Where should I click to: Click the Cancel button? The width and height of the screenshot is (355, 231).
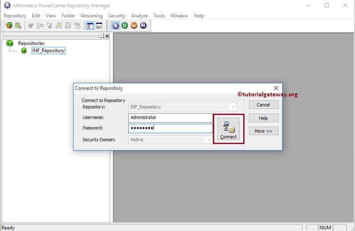click(264, 105)
